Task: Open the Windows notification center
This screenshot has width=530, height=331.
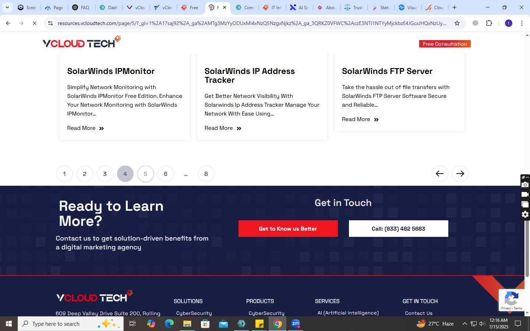Action: (x=518, y=324)
